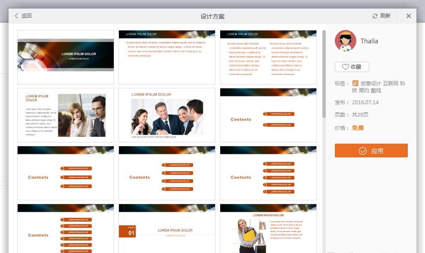Viewport: 425px width, 253px height.
Task: Click the 刷新 text label
Action: pos(385,16)
